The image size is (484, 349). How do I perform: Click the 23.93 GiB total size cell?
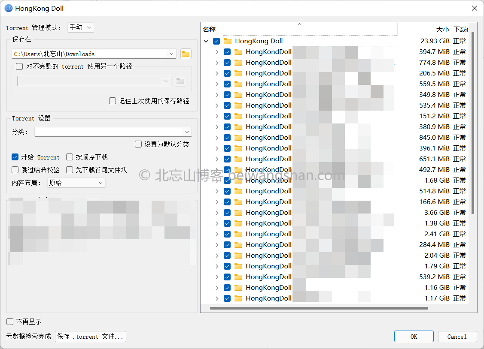435,41
